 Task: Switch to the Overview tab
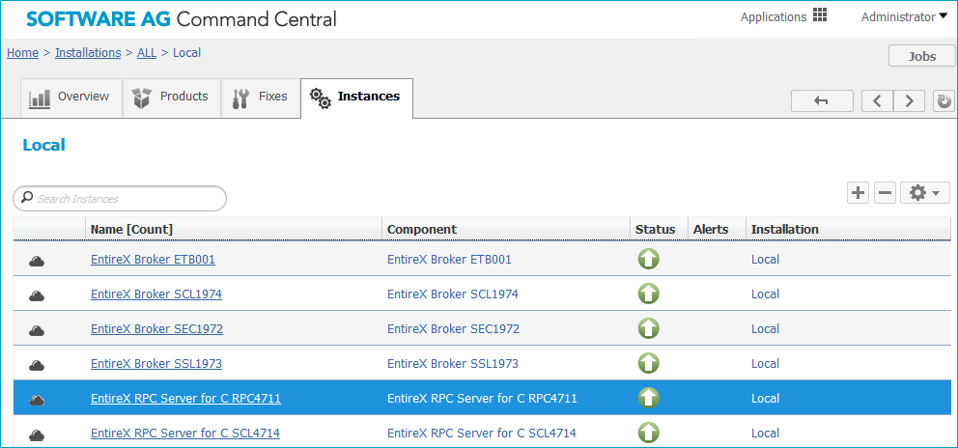click(71, 97)
